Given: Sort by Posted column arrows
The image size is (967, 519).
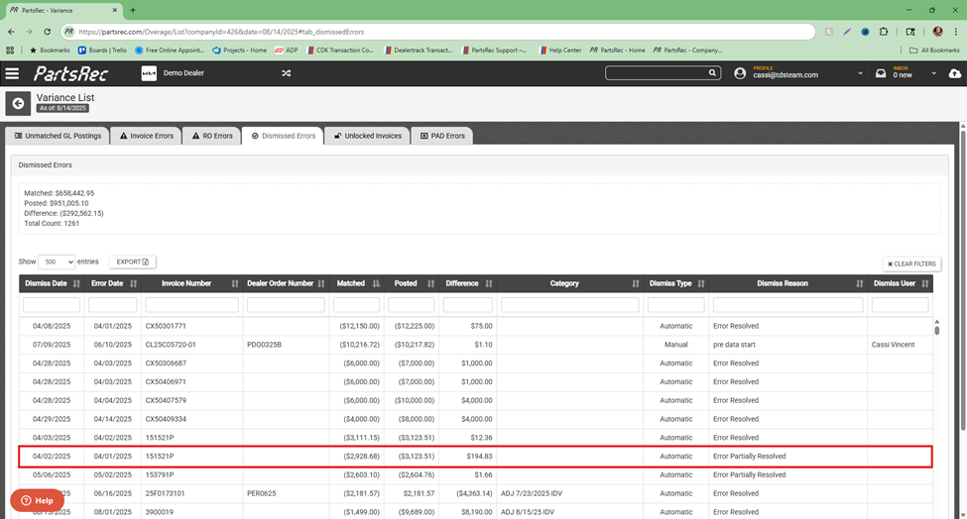Looking at the screenshot, I should coord(431,284).
